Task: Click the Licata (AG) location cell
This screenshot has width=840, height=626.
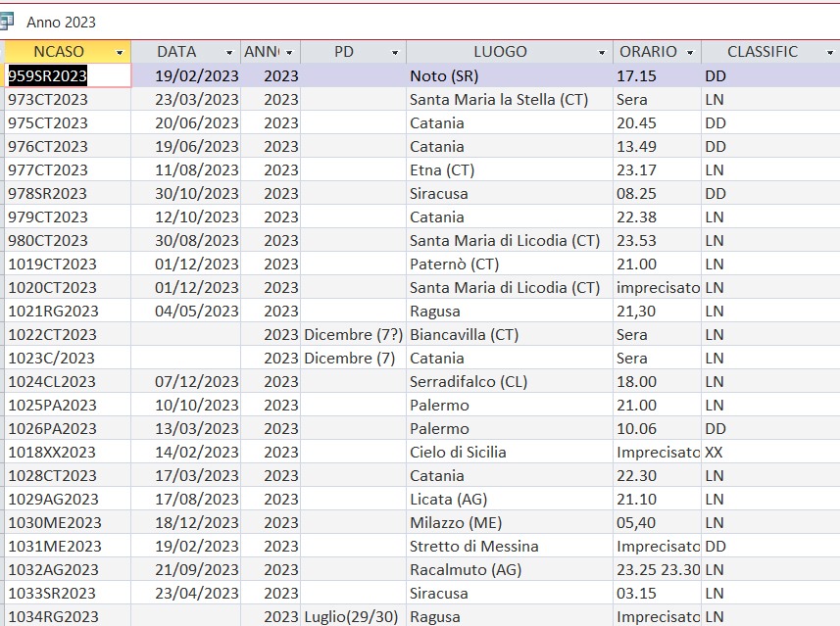Action: [x=510, y=500]
